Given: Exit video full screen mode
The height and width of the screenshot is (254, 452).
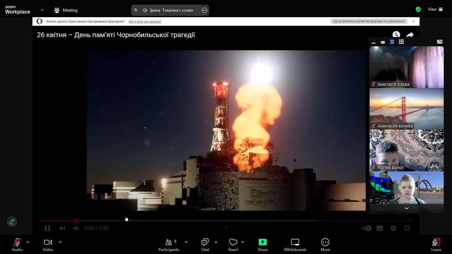Looking at the screenshot, I should tap(407, 228).
